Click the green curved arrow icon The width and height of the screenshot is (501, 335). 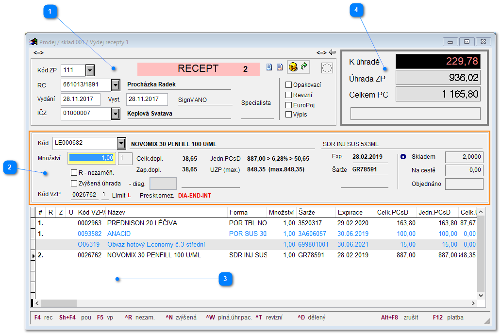tap(304, 66)
